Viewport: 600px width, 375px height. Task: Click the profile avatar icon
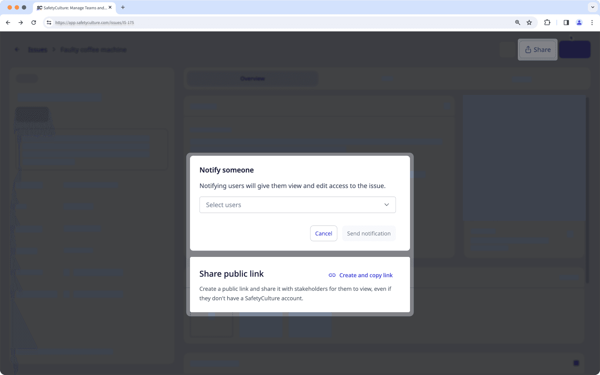tap(579, 22)
